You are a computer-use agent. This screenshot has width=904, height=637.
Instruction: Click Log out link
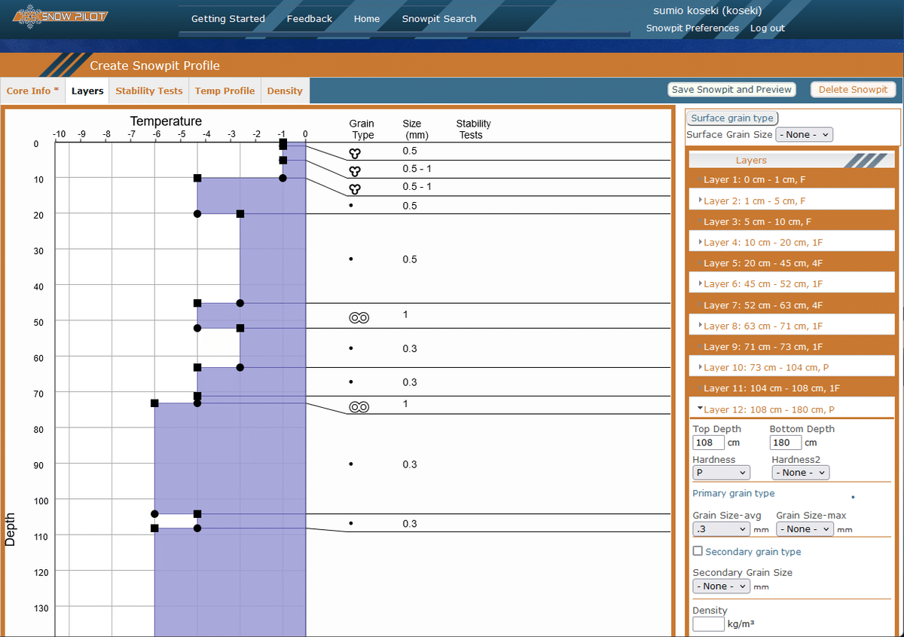(x=768, y=29)
